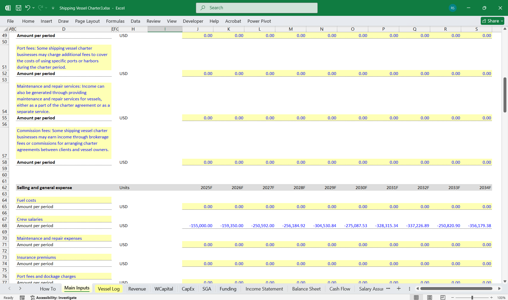Screen dimensions: 508x300
Task: Open the RS user account avatar
Action: coord(452,8)
